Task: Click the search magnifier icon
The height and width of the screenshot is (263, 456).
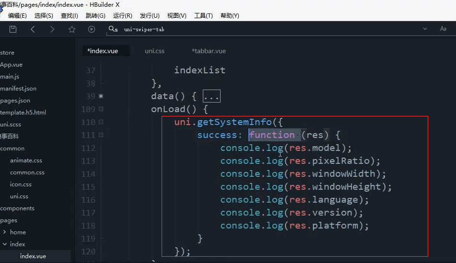Action: point(113,29)
